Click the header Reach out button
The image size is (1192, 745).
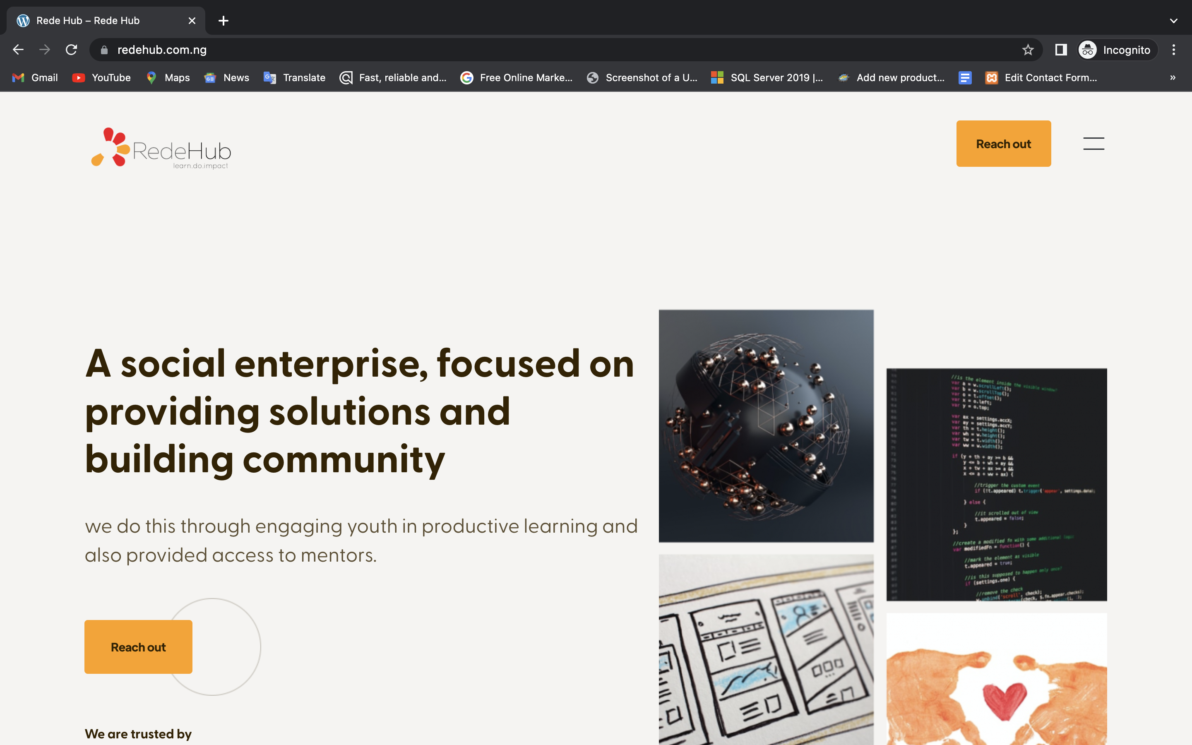pyautogui.click(x=1003, y=143)
